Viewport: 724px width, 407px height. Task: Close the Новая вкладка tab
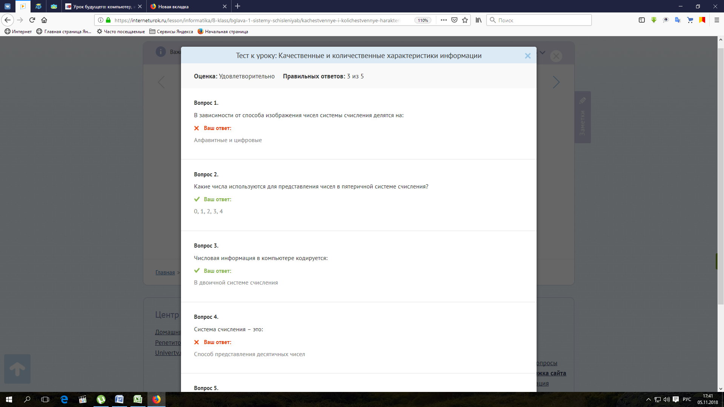(225, 6)
